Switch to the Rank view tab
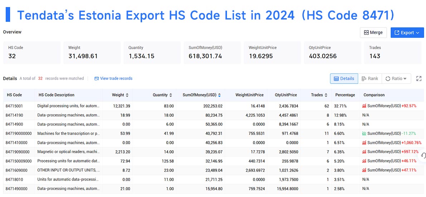Screen dimensions: 426x197 [x=370, y=79]
